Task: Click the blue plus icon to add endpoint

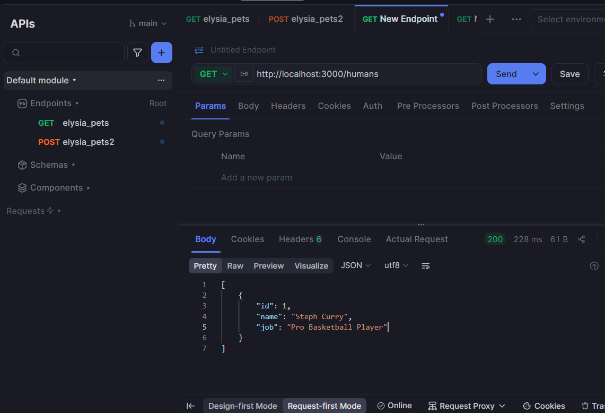Action: [x=161, y=53]
